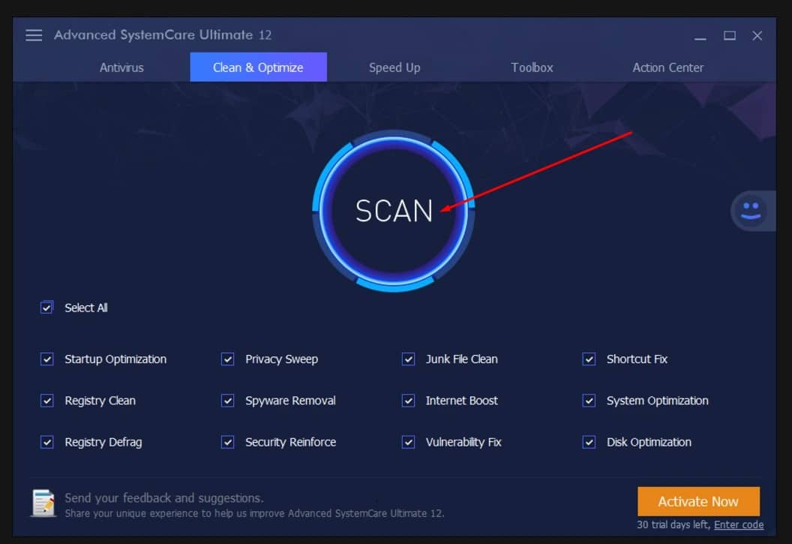Click the Activate Now button
Viewport: 792px width, 544px height.
(698, 501)
